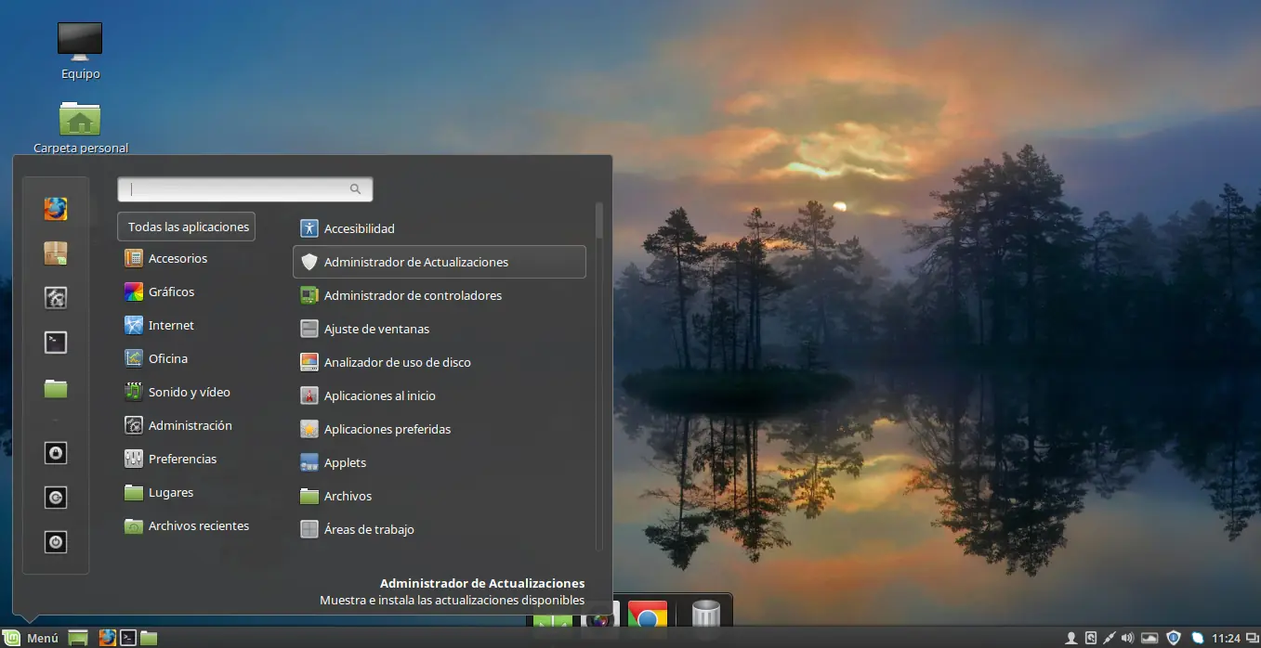Open Analizador de uso de disco
This screenshot has width=1261, height=648.
[x=397, y=363]
